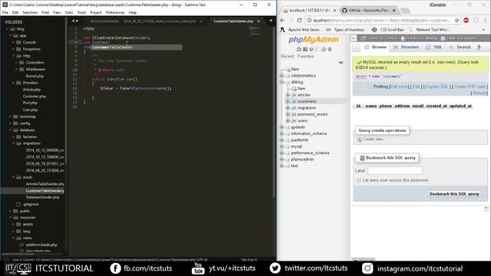
Task: Click the phpMyAdmin settings gear icon
Action: pyautogui.click(x=324, y=49)
